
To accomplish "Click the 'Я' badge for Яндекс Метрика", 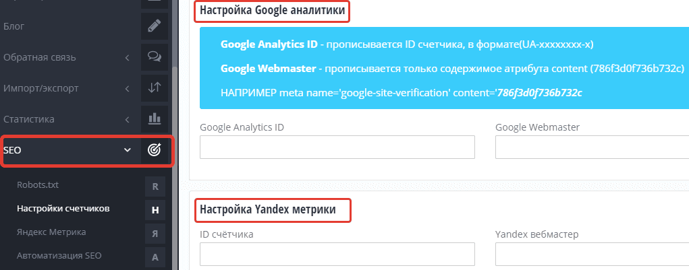I will tap(155, 233).
